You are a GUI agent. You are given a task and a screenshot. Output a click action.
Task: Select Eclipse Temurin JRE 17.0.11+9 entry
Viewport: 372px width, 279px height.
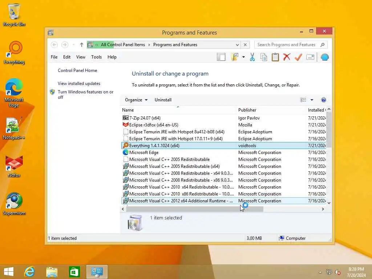point(224,138)
